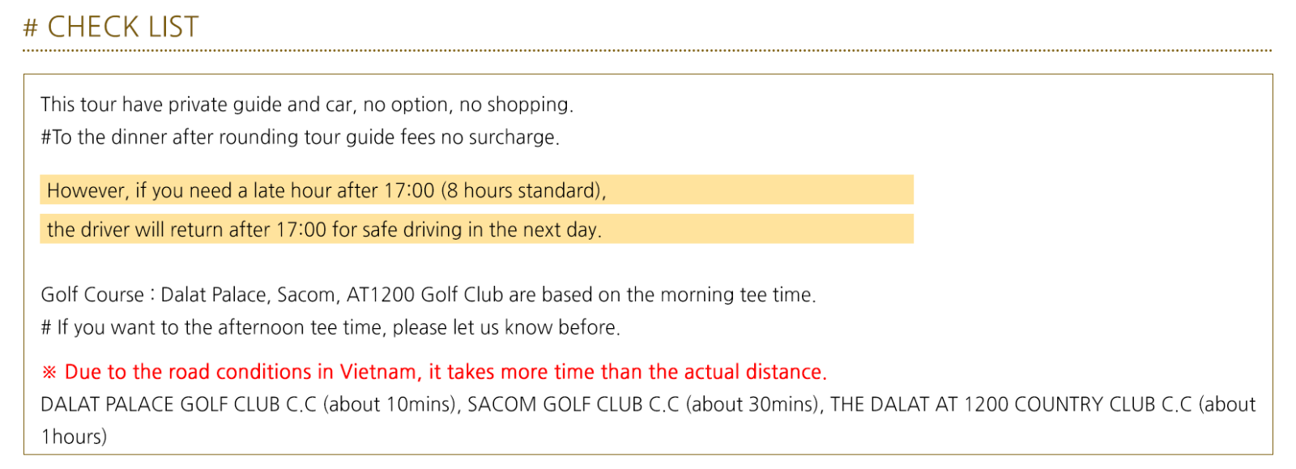Click highlighted line about driver returning
Screen dimensions: 1296x469
click(x=476, y=229)
